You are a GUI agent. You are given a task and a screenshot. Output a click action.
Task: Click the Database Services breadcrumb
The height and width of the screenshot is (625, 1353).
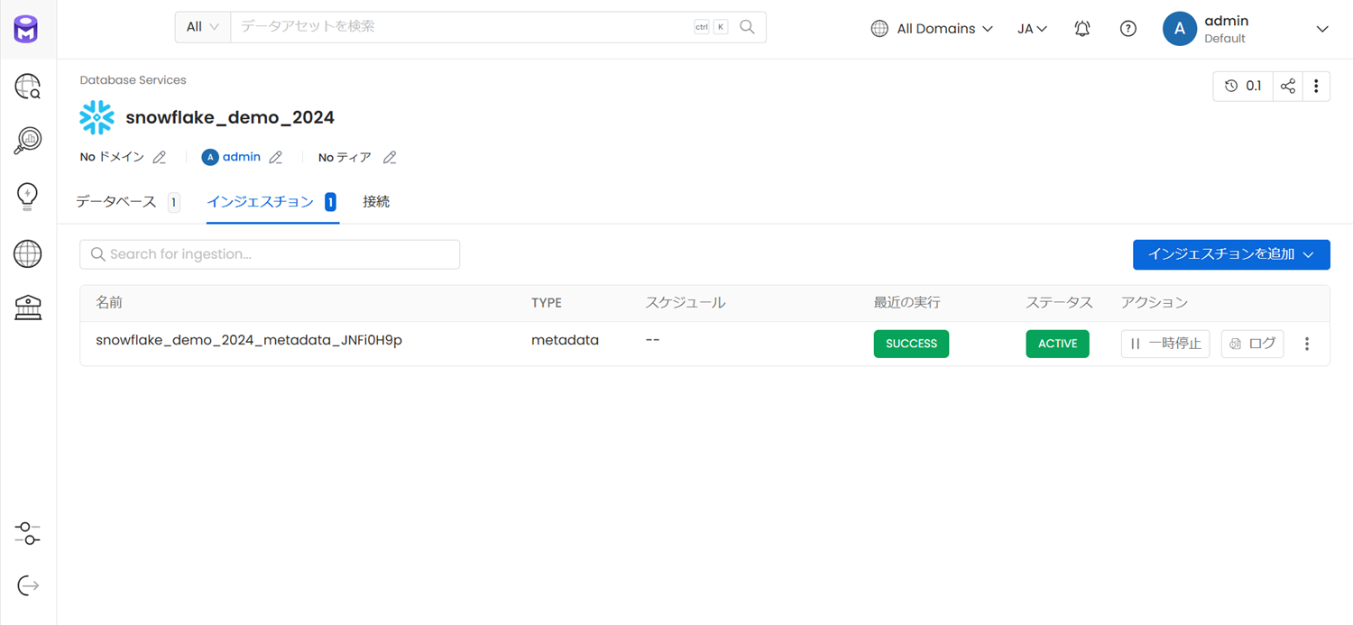(x=133, y=80)
